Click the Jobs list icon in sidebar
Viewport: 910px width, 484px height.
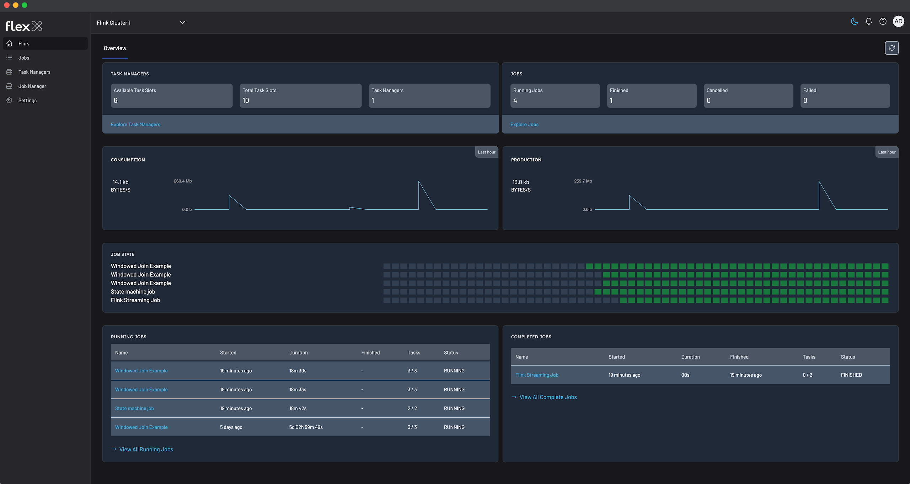10,58
